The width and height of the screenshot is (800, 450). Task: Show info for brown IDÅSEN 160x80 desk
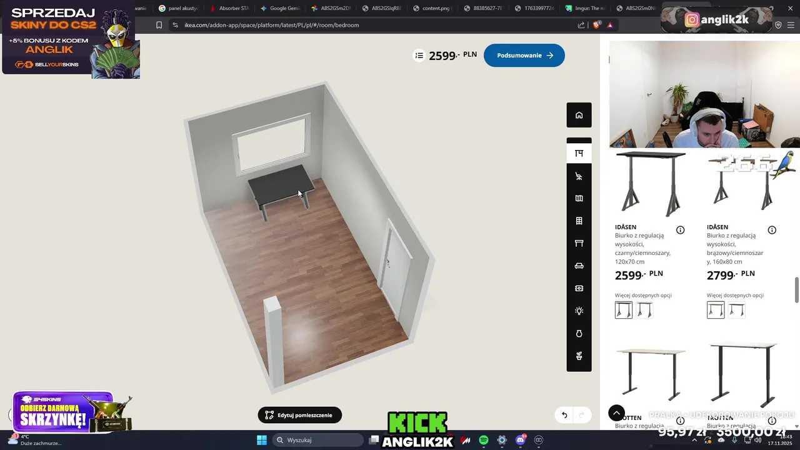coord(772,230)
